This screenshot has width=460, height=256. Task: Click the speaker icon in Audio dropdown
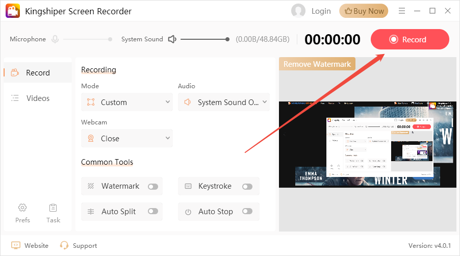pyautogui.click(x=188, y=102)
